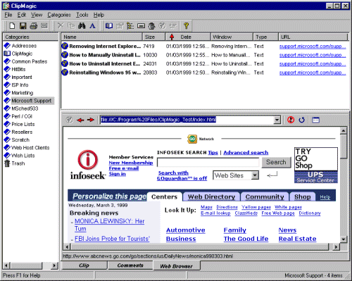This screenshot has width=352, height=281.
Task: Sort clips by Date column header
Action: [188, 37]
